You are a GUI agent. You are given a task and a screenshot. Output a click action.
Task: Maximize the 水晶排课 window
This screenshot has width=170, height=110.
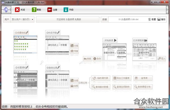pyautogui.click(x=158, y=2)
